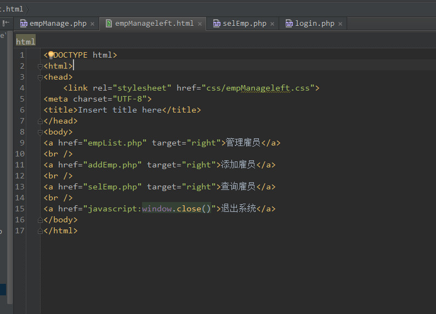Click the closing body fold marker line 16
436x314 pixels.
pos(40,220)
